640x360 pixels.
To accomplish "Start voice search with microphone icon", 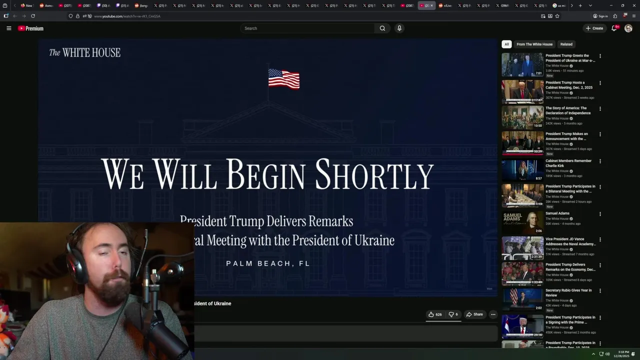I will 399,28.
